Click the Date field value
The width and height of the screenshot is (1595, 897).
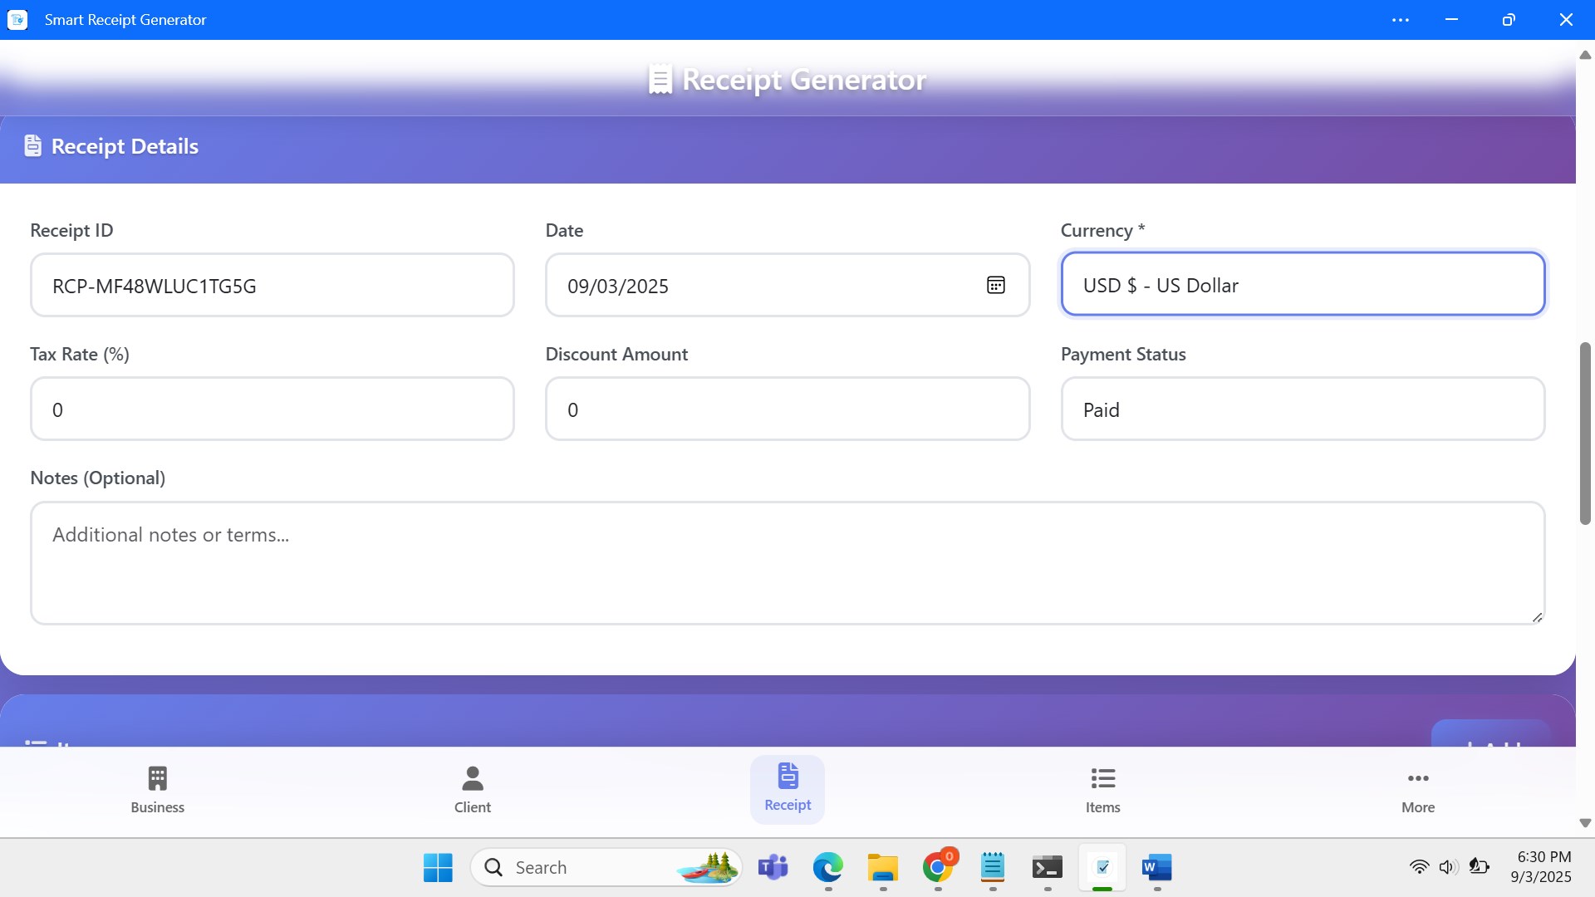click(x=618, y=287)
